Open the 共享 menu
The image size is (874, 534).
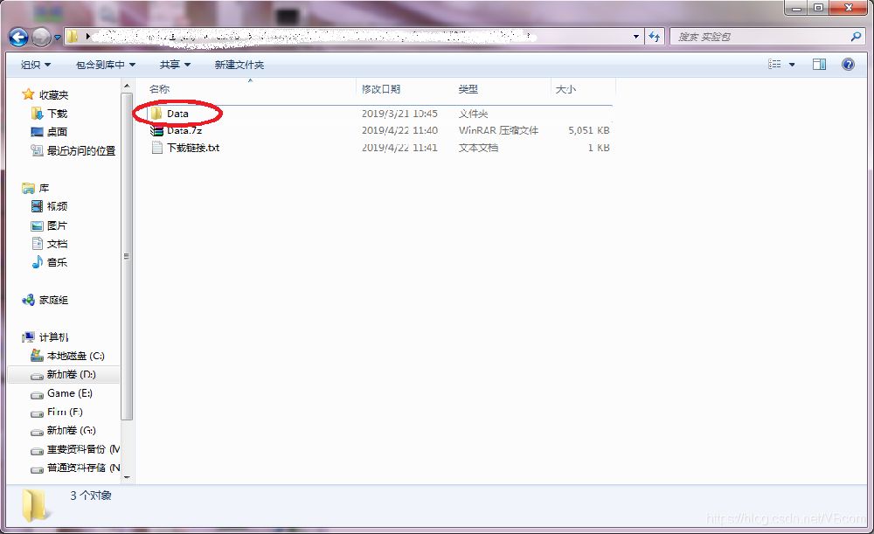point(175,65)
